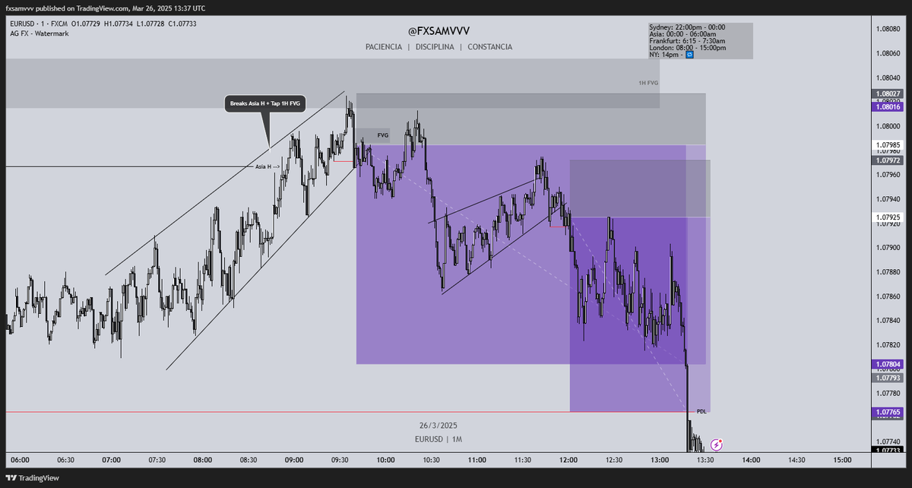Viewport: 912px width, 488px height.
Task: Click the 1.07793 gray price label
Action: [888, 377]
